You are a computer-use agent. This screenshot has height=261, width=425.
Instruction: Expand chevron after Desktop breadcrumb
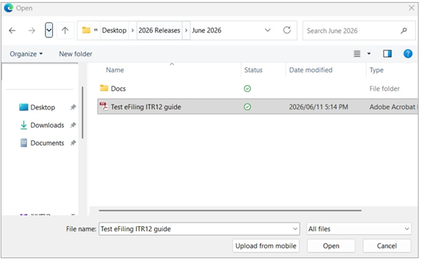pos(133,31)
